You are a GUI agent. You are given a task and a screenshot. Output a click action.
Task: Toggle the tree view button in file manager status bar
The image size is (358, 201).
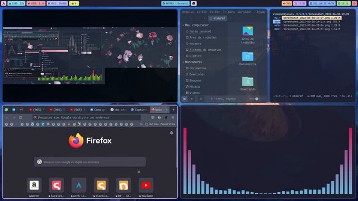191,99
